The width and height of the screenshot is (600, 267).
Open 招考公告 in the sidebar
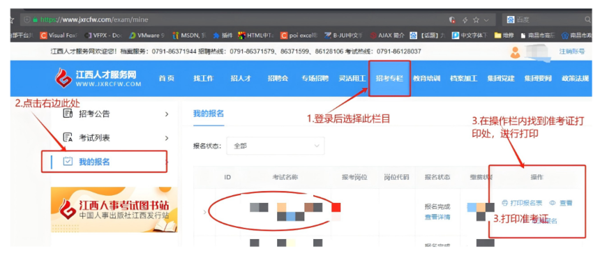pos(94,114)
